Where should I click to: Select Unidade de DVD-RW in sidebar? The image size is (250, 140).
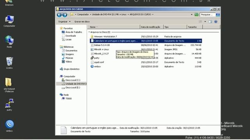[71, 84]
